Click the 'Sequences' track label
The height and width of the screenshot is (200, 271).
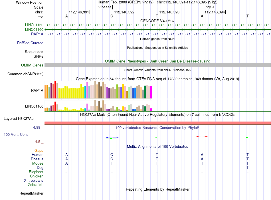click(x=34, y=52)
